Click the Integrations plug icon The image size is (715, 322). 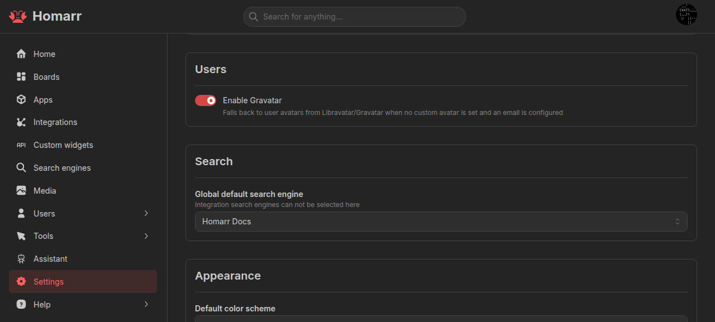pos(21,122)
